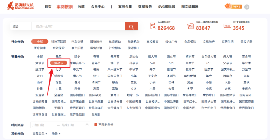Open the date range calendar icon
This screenshot has height=140, width=270.
87,125
